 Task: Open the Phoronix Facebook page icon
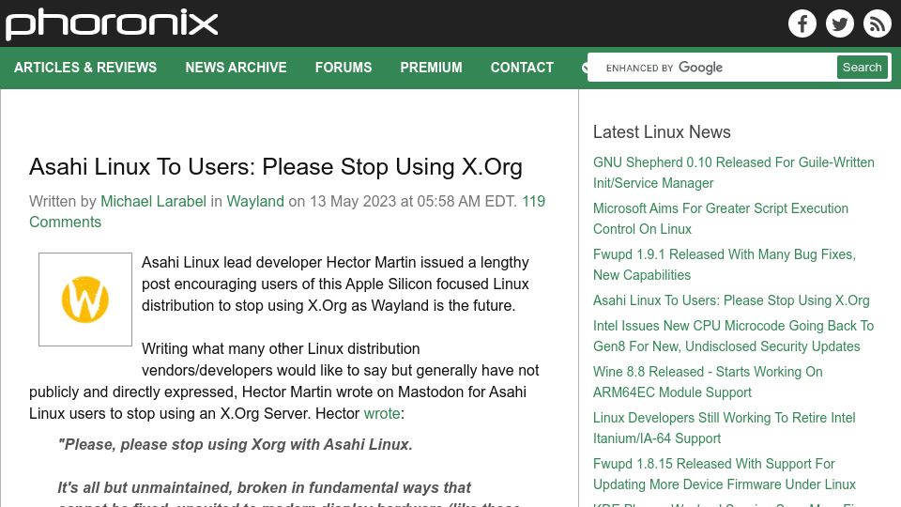[x=802, y=23]
